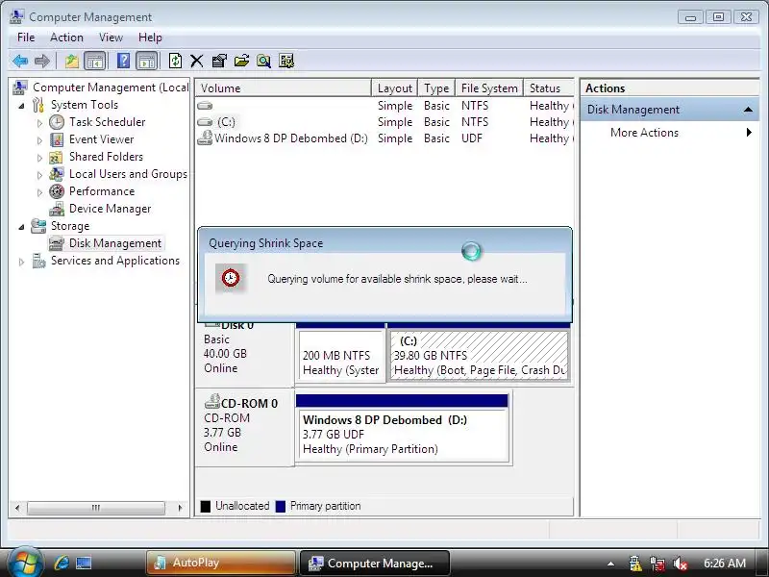Open the File menu
769x577 pixels.
(x=26, y=38)
